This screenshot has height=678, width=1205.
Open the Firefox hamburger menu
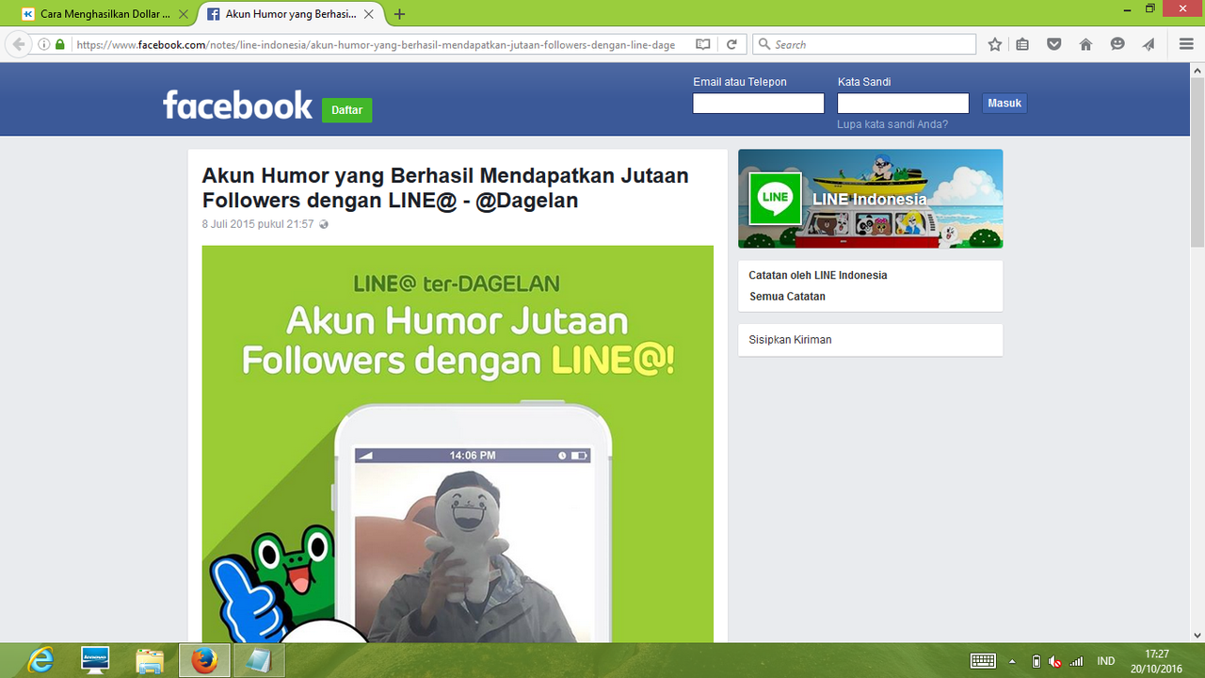1186,44
